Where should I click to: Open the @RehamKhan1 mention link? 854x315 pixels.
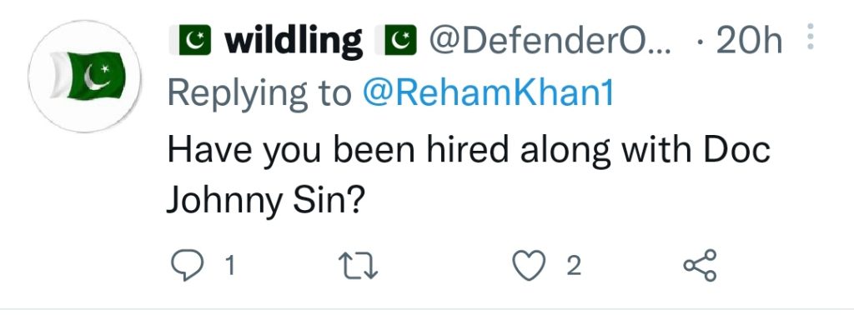(488, 94)
